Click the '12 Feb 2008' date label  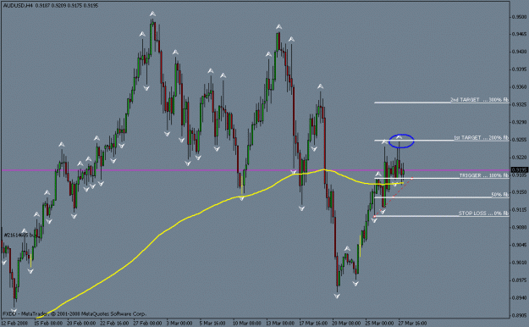click(x=14, y=323)
